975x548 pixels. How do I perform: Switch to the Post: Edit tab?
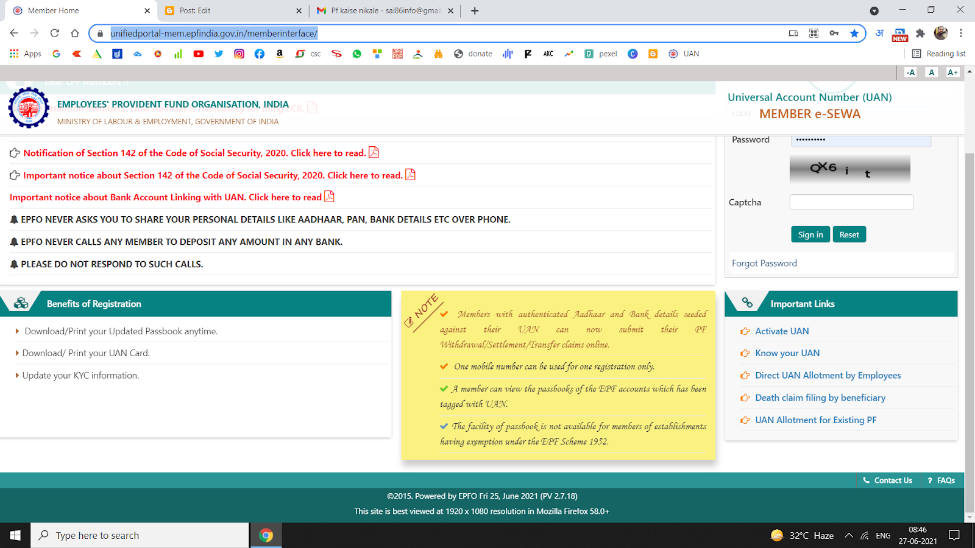point(233,10)
